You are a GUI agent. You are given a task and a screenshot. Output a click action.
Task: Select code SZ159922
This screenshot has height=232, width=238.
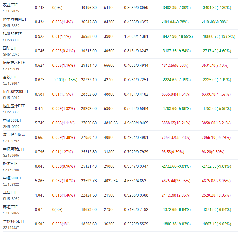11,185
